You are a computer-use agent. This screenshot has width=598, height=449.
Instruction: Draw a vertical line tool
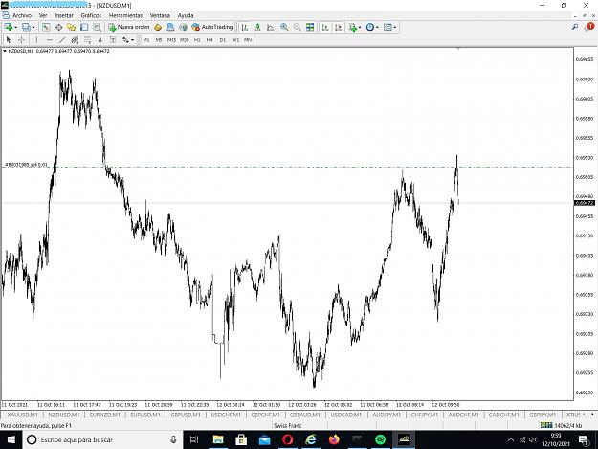point(36,39)
